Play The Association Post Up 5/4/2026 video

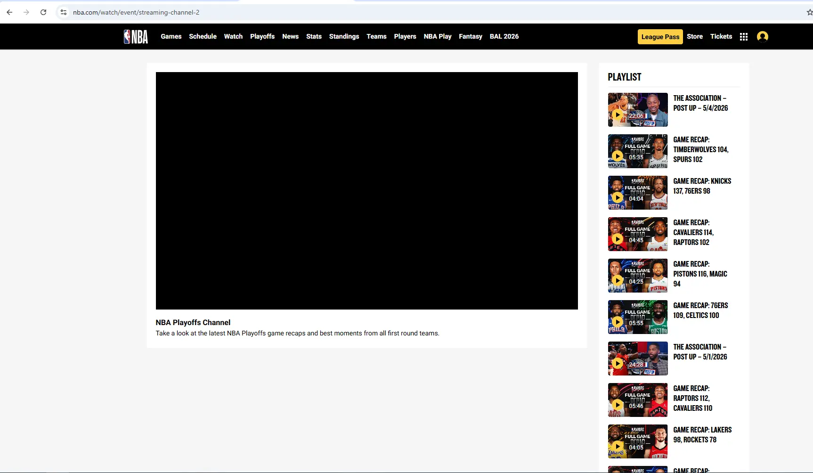click(638, 110)
